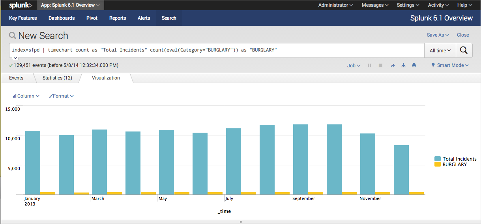Go to Key Features
The image size is (481, 224).
click(x=23, y=18)
